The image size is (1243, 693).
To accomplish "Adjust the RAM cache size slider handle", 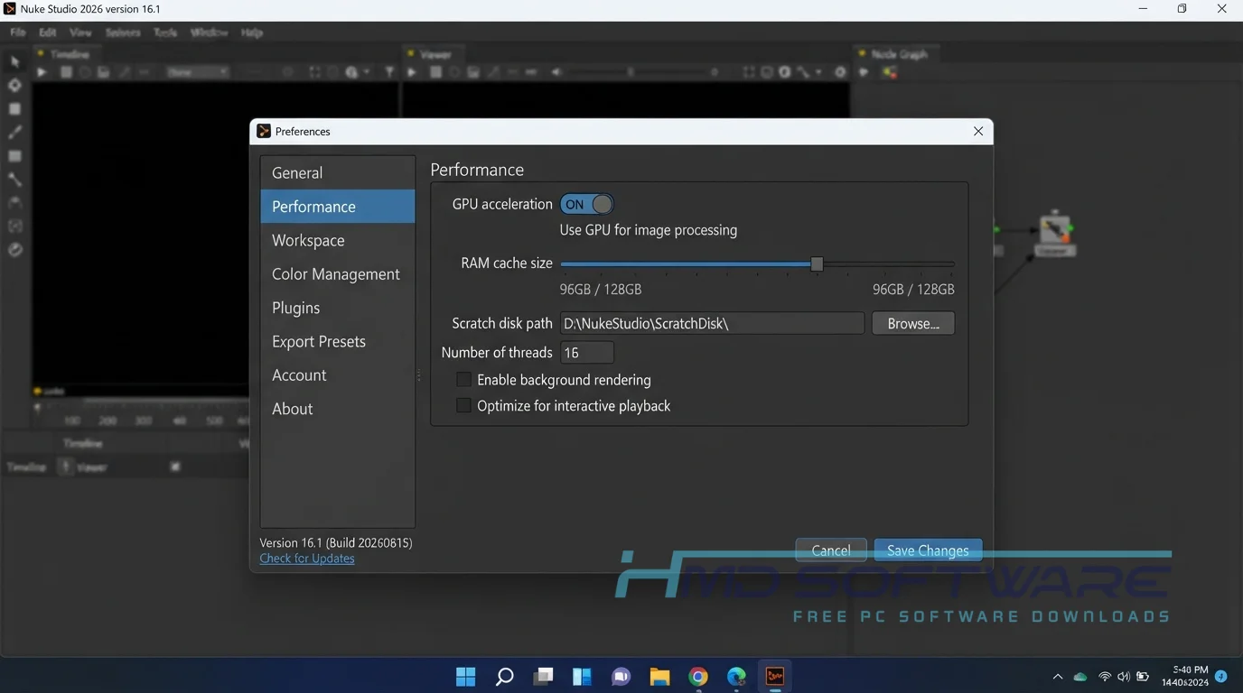I will tap(817, 263).
